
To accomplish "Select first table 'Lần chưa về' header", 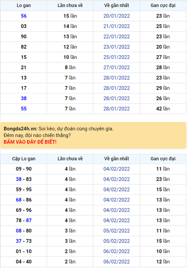I will (70, 6).
